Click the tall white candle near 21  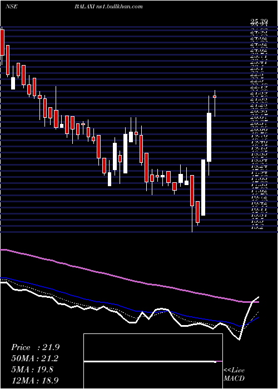coord(209,137)
